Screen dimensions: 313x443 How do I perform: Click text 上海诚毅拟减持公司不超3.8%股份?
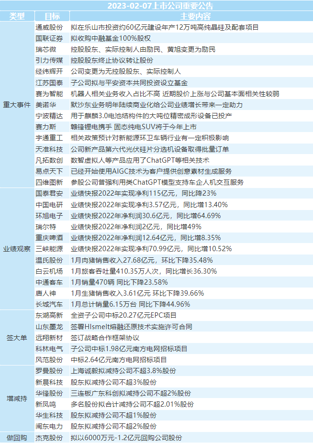[123, 370]
